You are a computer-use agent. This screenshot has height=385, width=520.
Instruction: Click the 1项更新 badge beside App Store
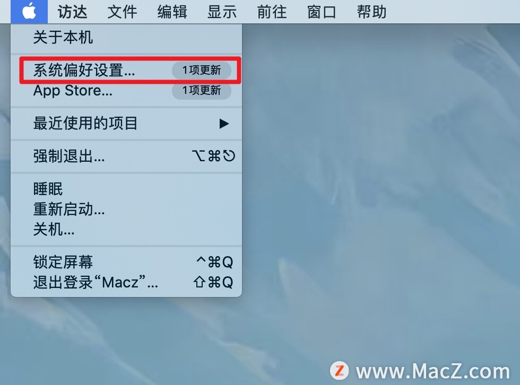pyautogui.click(x=201, y=90)
